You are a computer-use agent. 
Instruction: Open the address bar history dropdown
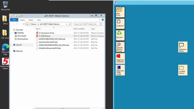point(67,24)
